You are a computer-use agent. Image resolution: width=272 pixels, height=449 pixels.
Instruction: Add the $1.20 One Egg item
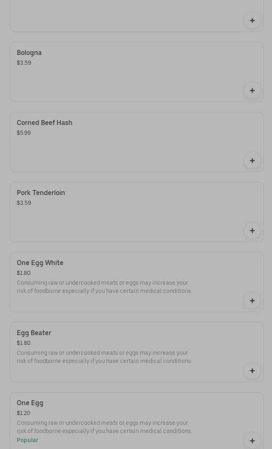click(252, 441)
